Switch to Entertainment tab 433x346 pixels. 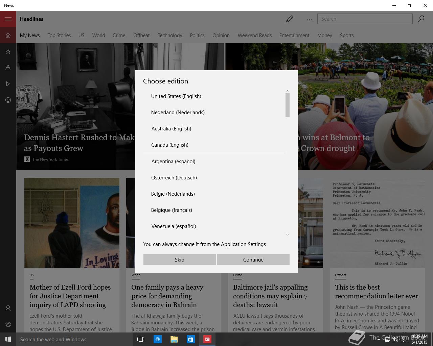tap(294, 35)
